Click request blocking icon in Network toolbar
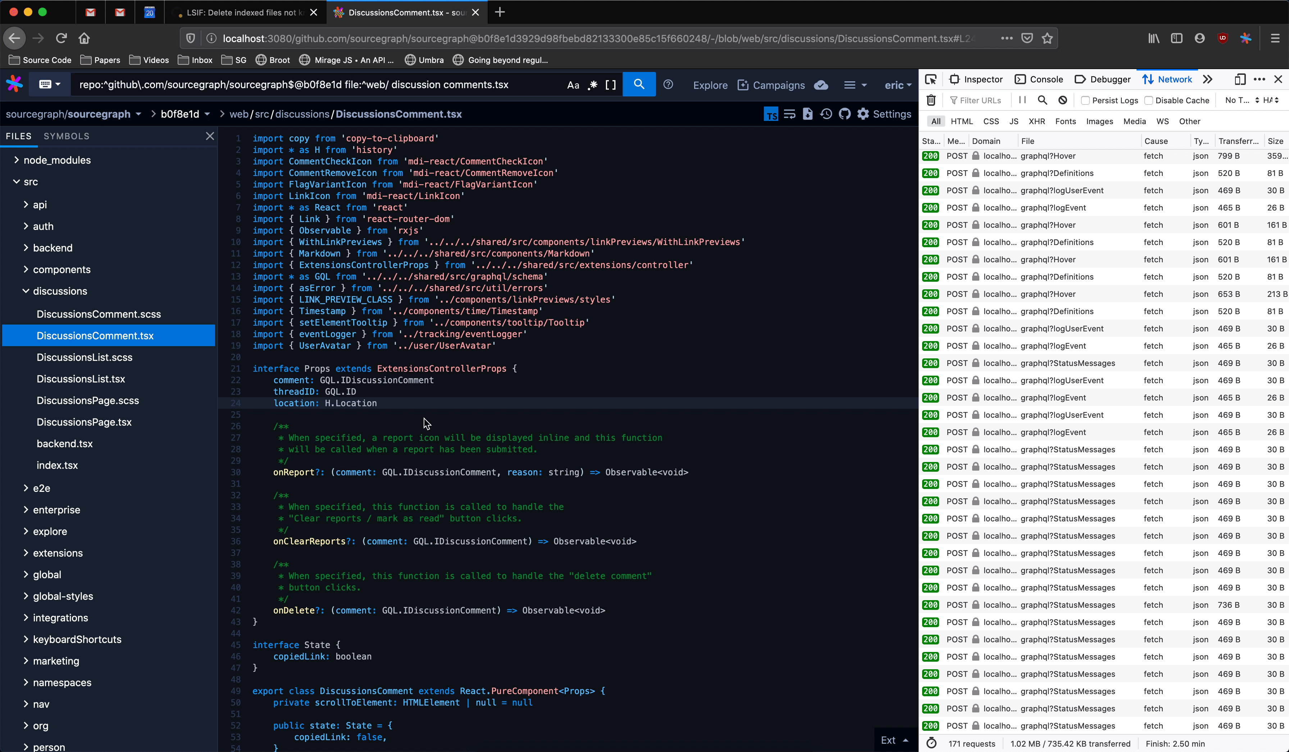The height and width of the screenshot is (752, 1289). (1062, 100)
